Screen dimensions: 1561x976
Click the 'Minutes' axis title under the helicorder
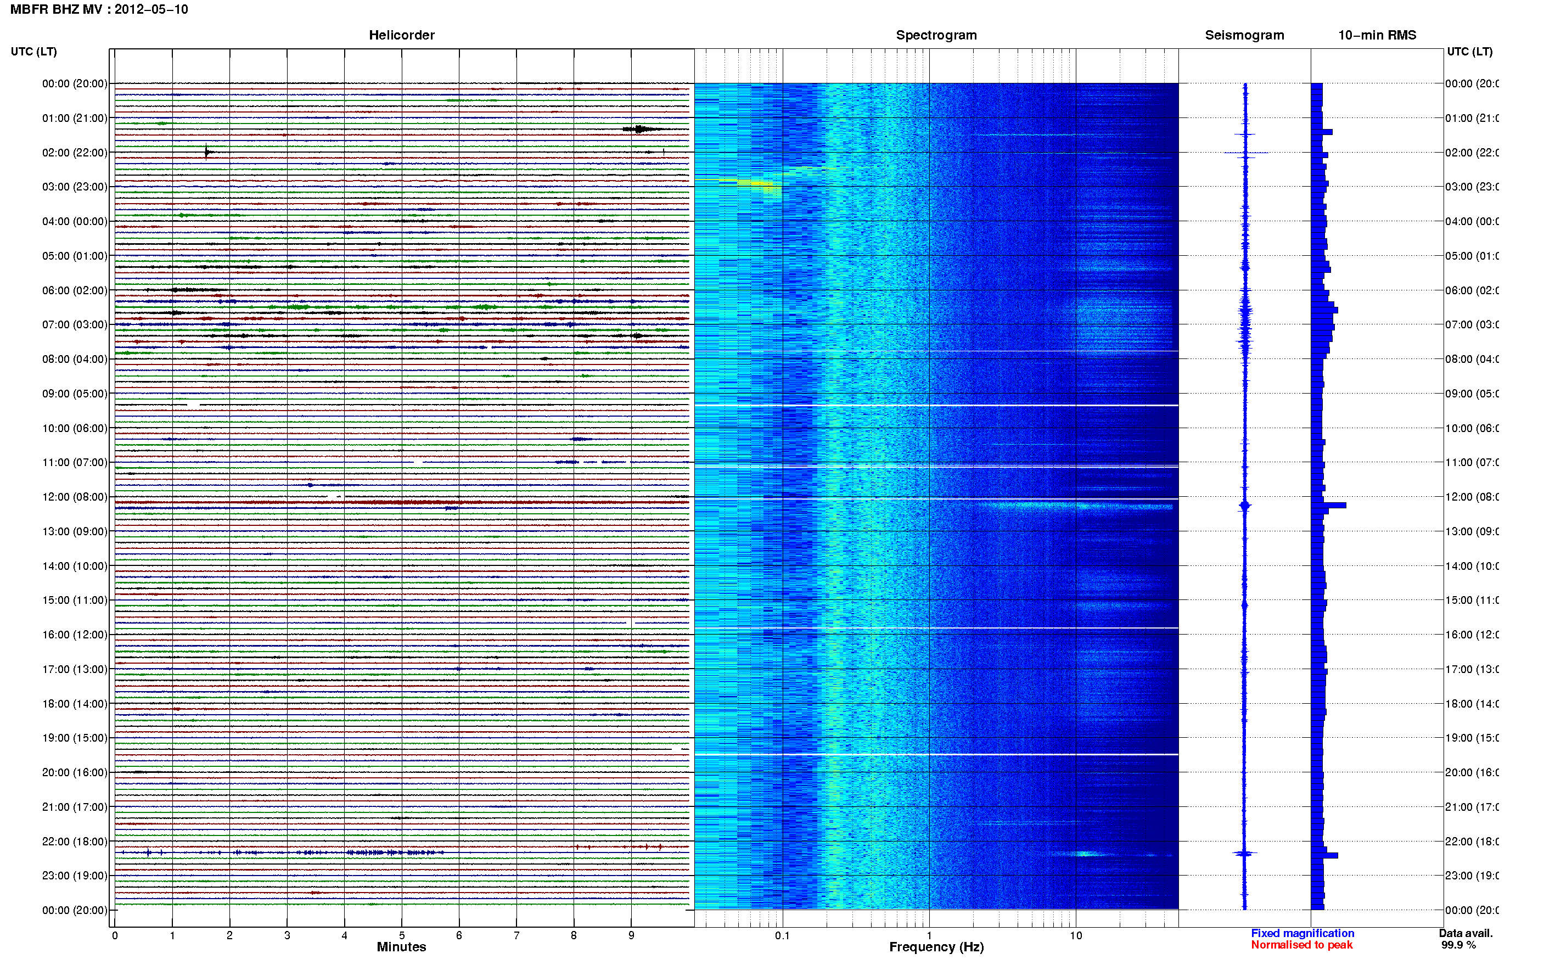[401, 947]
